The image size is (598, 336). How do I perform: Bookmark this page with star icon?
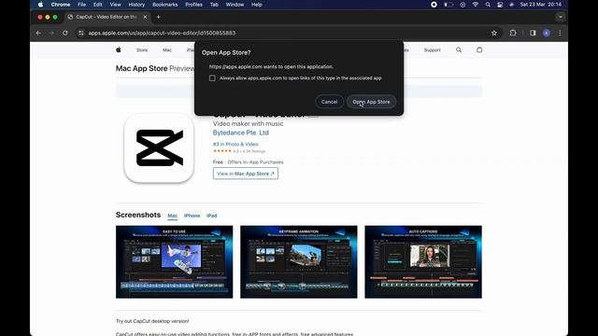pos(494,34)
